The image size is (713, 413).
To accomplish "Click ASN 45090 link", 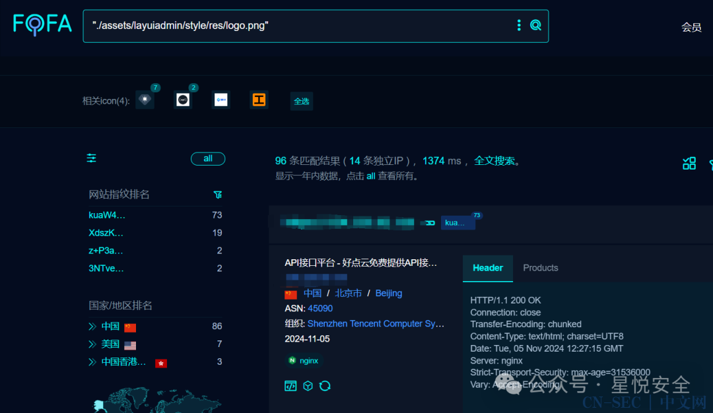I will pyautogui.click(x=320, y=308).
